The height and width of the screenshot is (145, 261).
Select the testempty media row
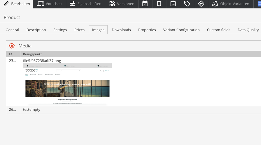pyautogui.click(x=133, y=110)
